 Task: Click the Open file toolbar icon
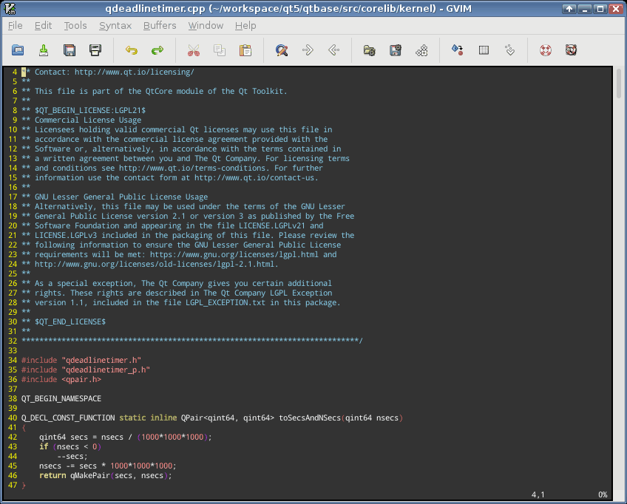click(18, 50)
